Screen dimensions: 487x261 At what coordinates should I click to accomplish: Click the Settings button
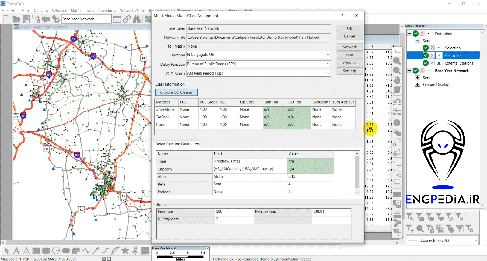pyautogui.click(x=349, y=71)
